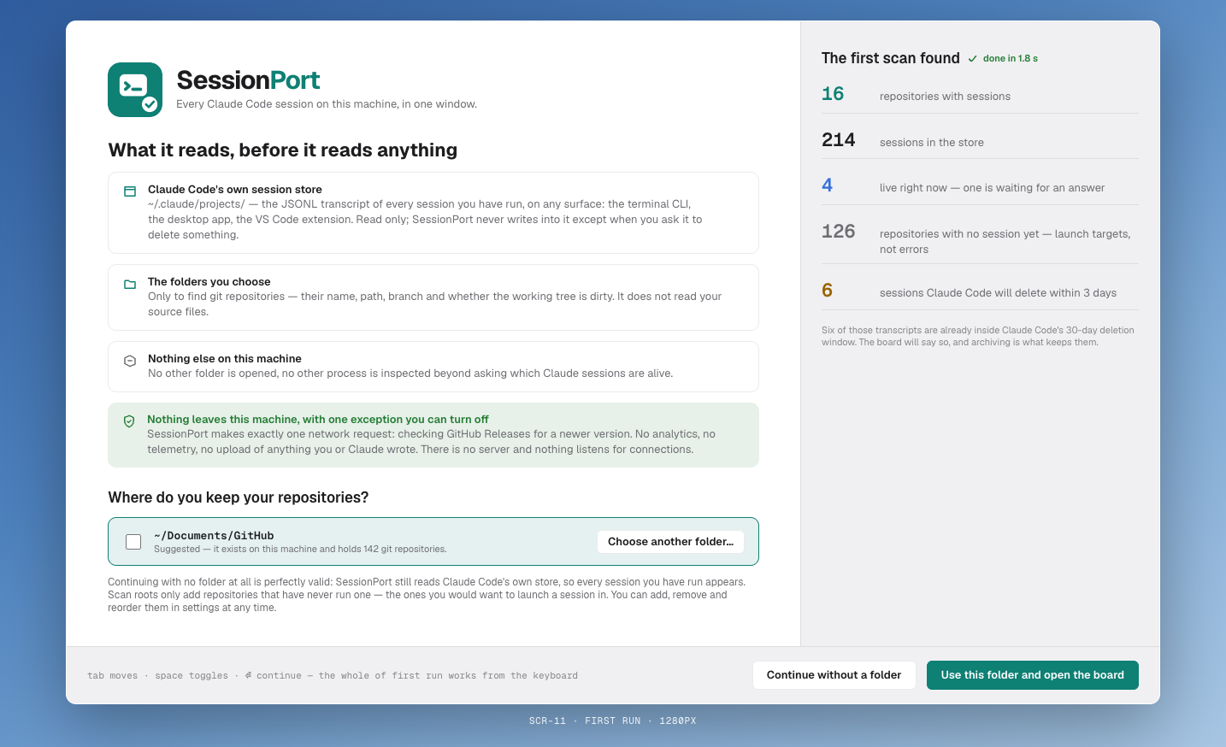Click the SessionPort title text
This screenshot has width=1226, height=747.
pyautogui.click(x=248, y=80)
